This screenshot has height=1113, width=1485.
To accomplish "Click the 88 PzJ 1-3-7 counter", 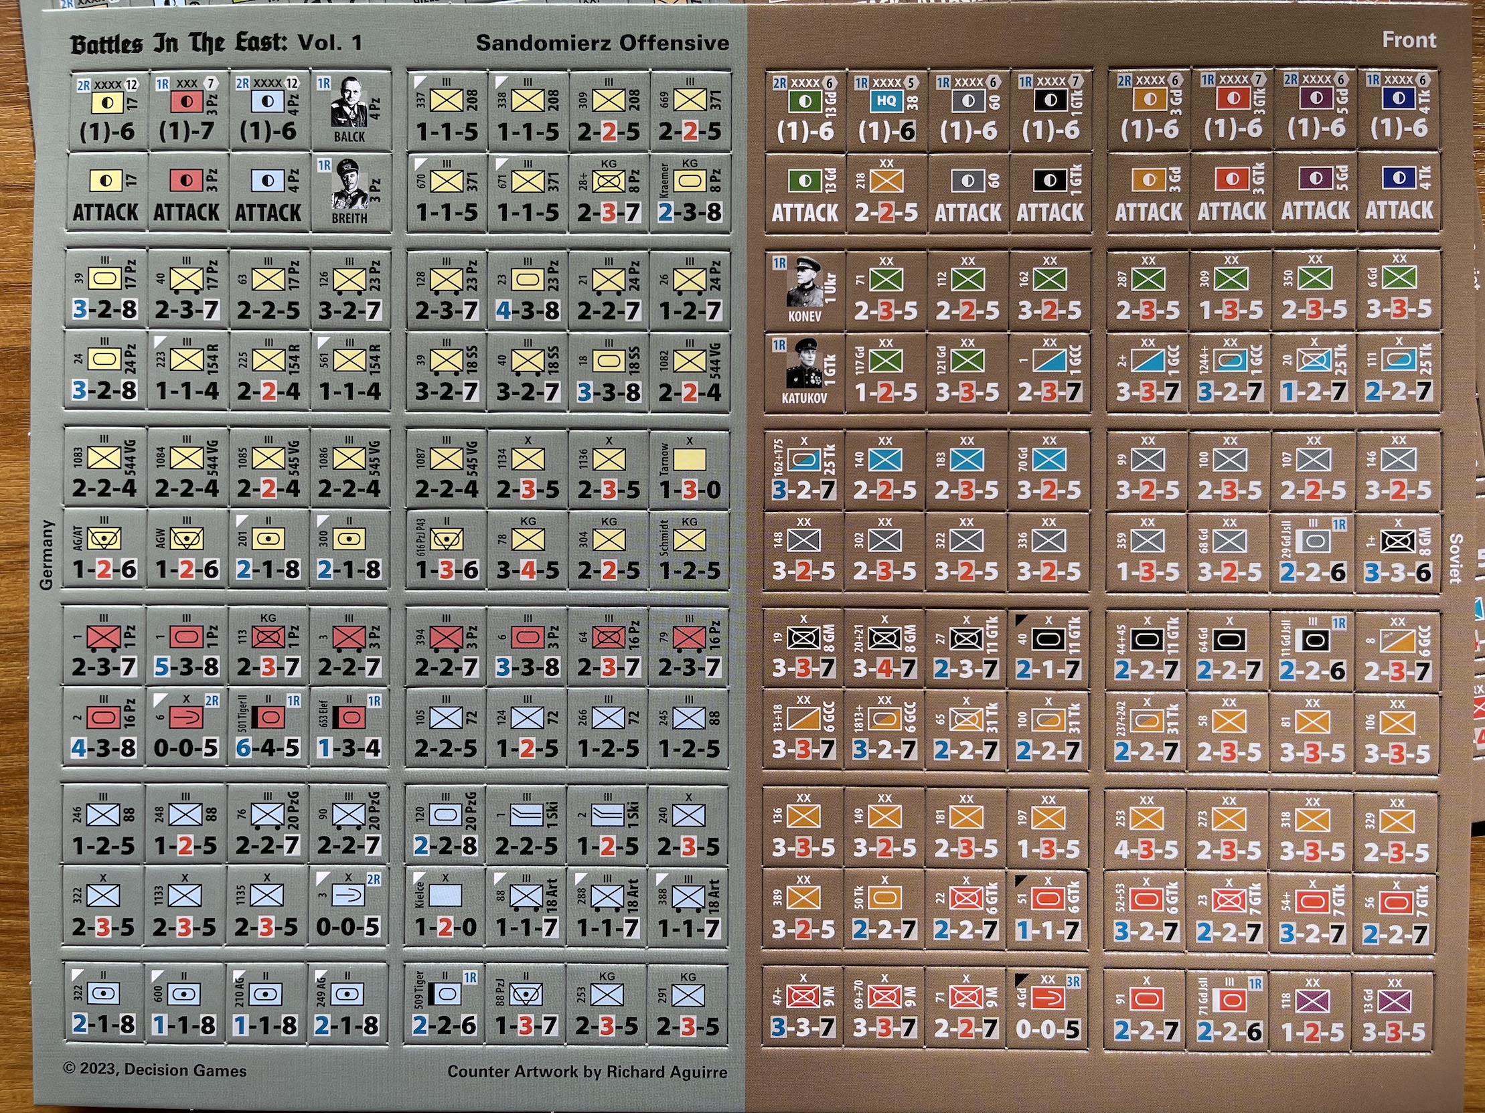I will pos(526,1004).
